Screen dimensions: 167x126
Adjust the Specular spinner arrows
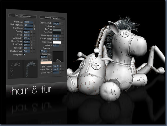pos(48,51)
